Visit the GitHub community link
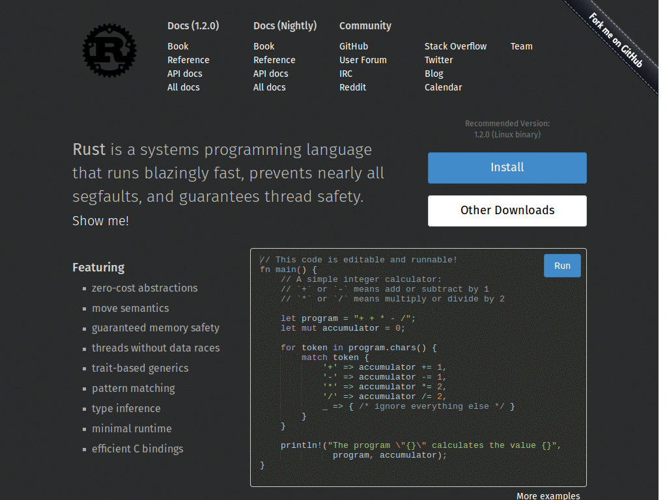This screenshot has width=667, height=500. [x=353, y=46]
